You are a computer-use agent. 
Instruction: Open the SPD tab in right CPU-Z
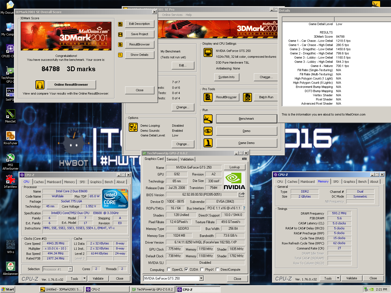tap(336, 182)
